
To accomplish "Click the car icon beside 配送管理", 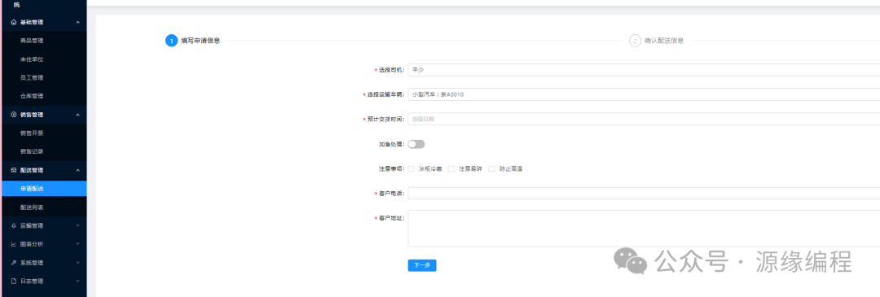I will coord(14,170).
